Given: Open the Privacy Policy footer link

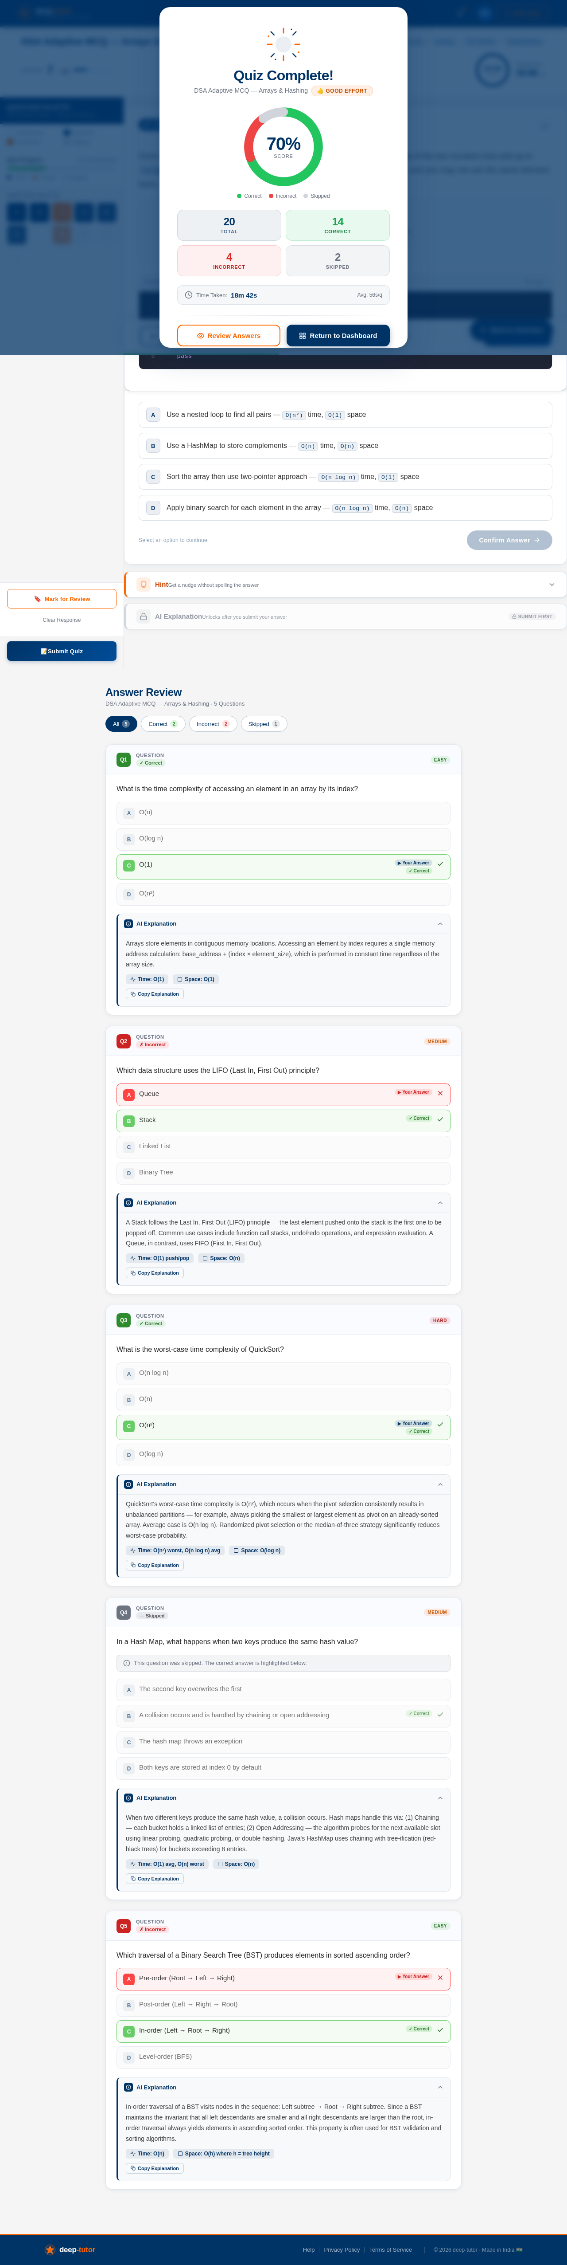Looking at the screenshot, I should pyautogui.click(x=342, y=2249).
